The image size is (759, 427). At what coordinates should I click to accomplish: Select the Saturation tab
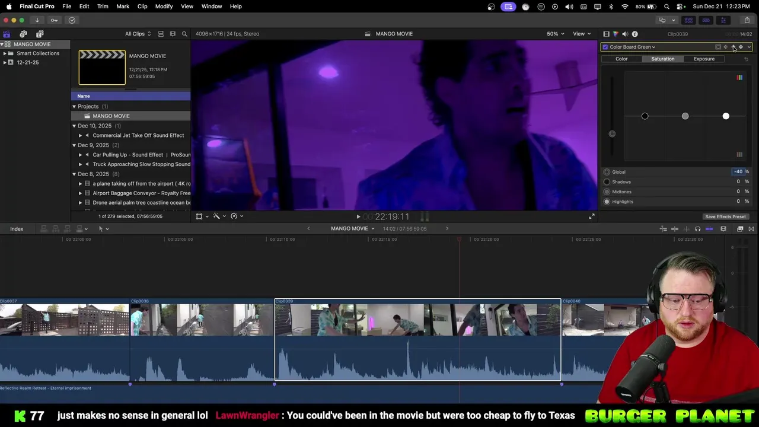[x=662, y=59]
